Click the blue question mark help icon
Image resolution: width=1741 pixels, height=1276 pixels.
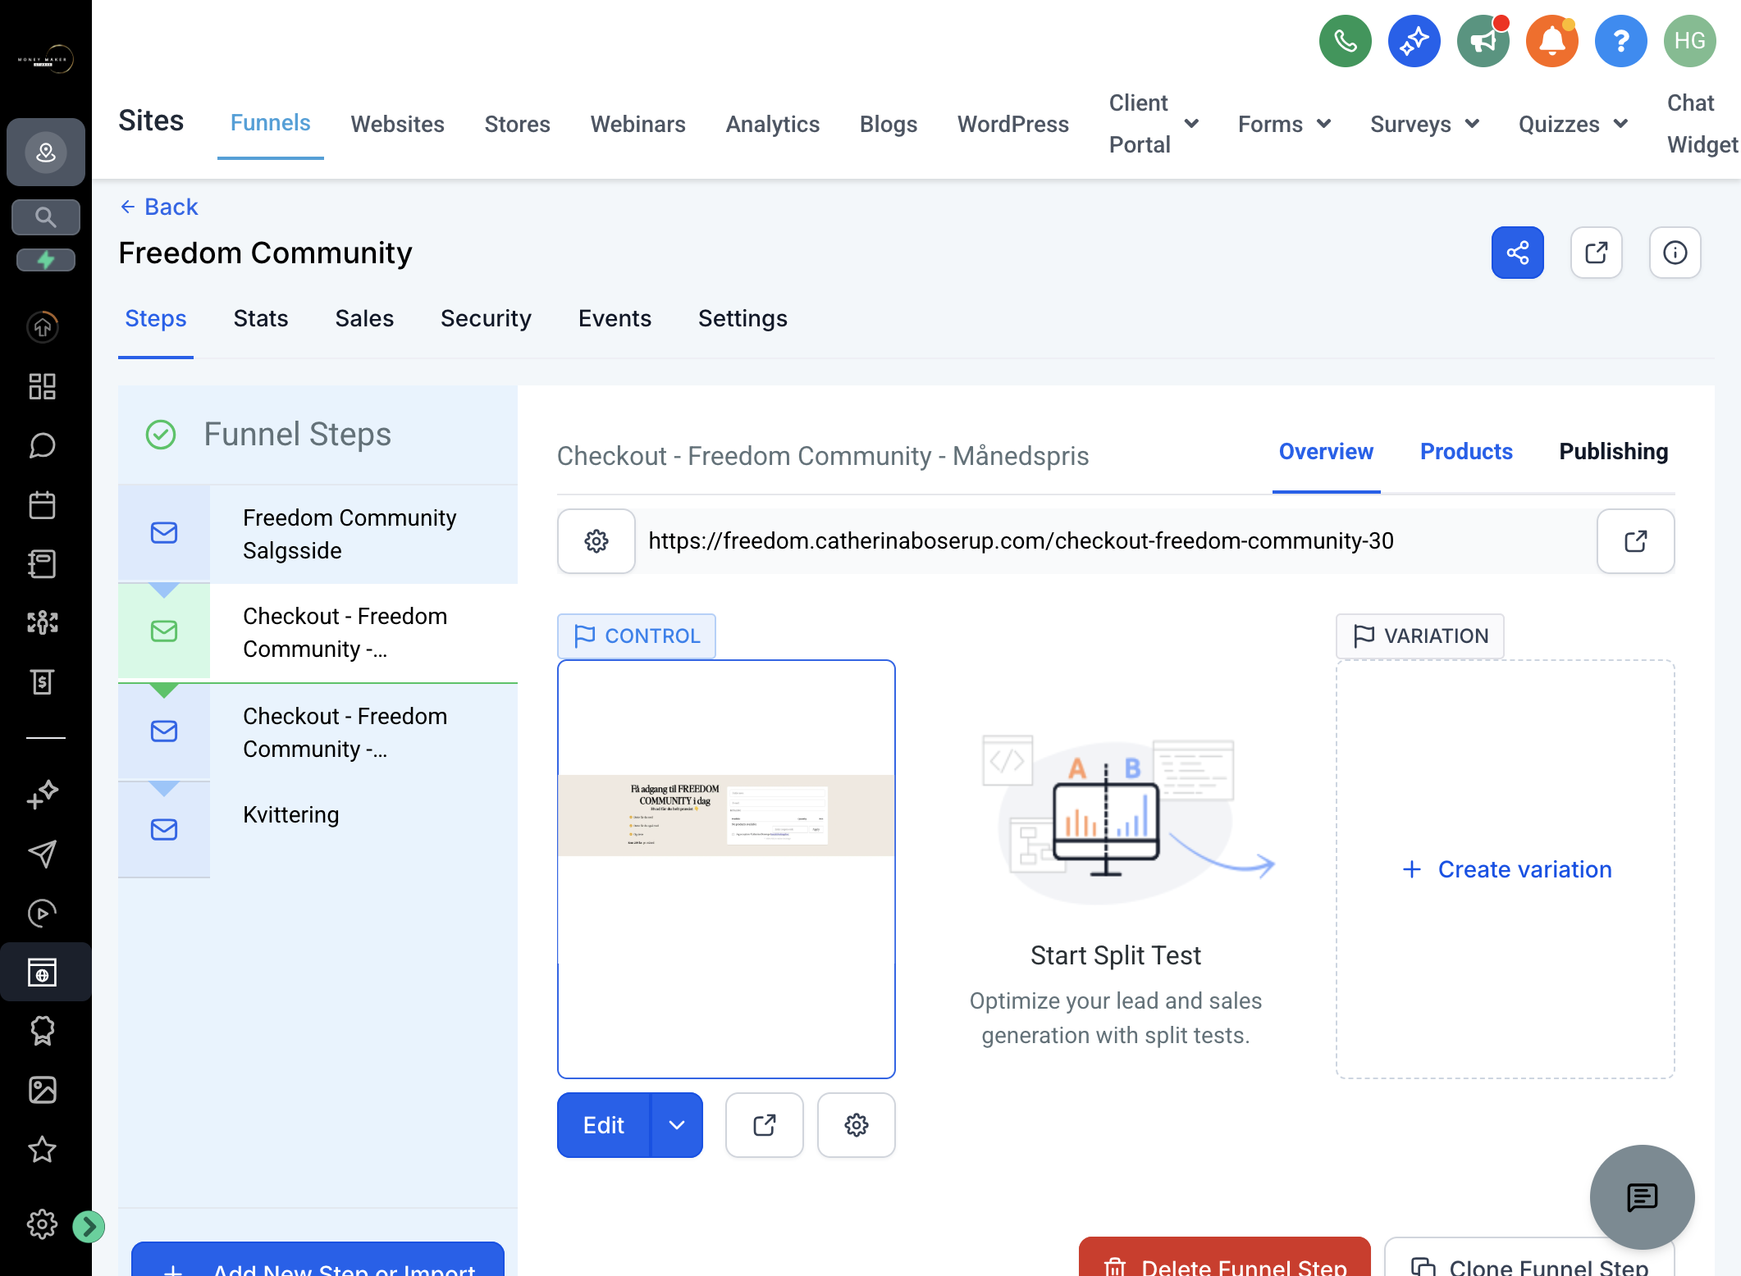coord(1620,41)
